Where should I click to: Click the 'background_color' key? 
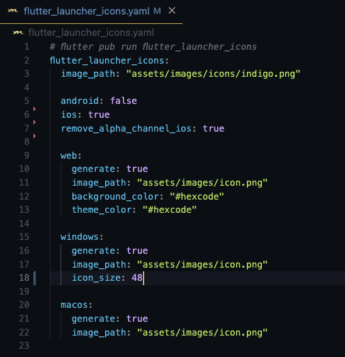click(x=115, y=196)
